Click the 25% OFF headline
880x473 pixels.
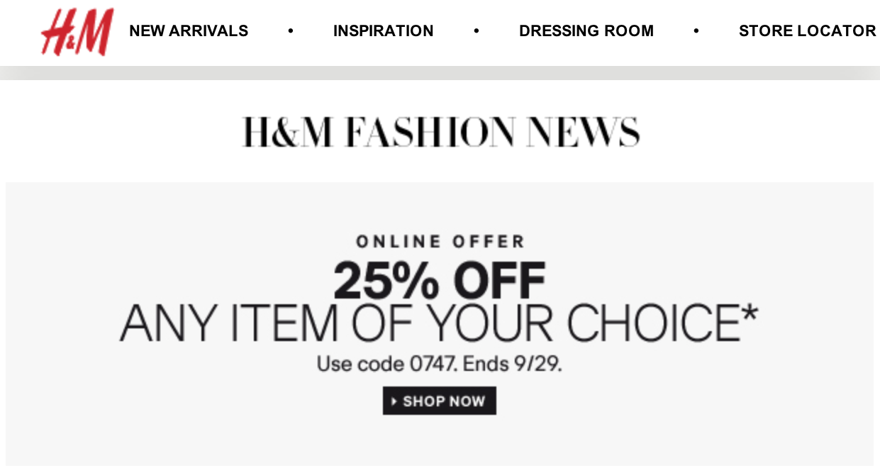tap(440, 279)
